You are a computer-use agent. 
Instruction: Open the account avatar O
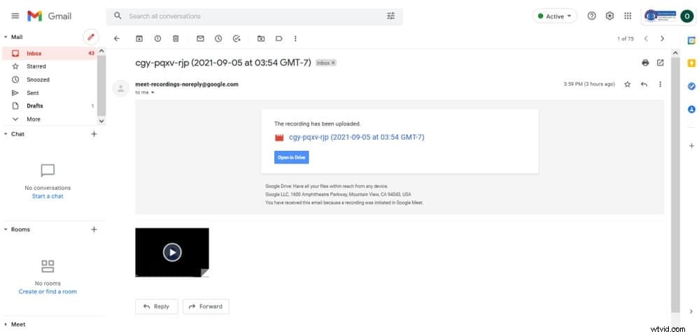click(x=686, y=17)
